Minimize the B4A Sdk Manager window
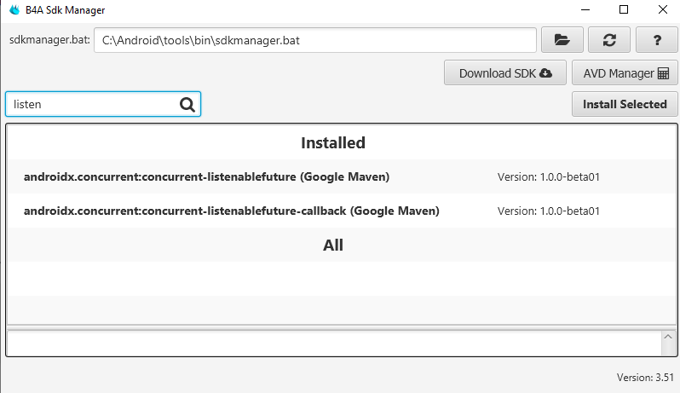 coord(584,10)
